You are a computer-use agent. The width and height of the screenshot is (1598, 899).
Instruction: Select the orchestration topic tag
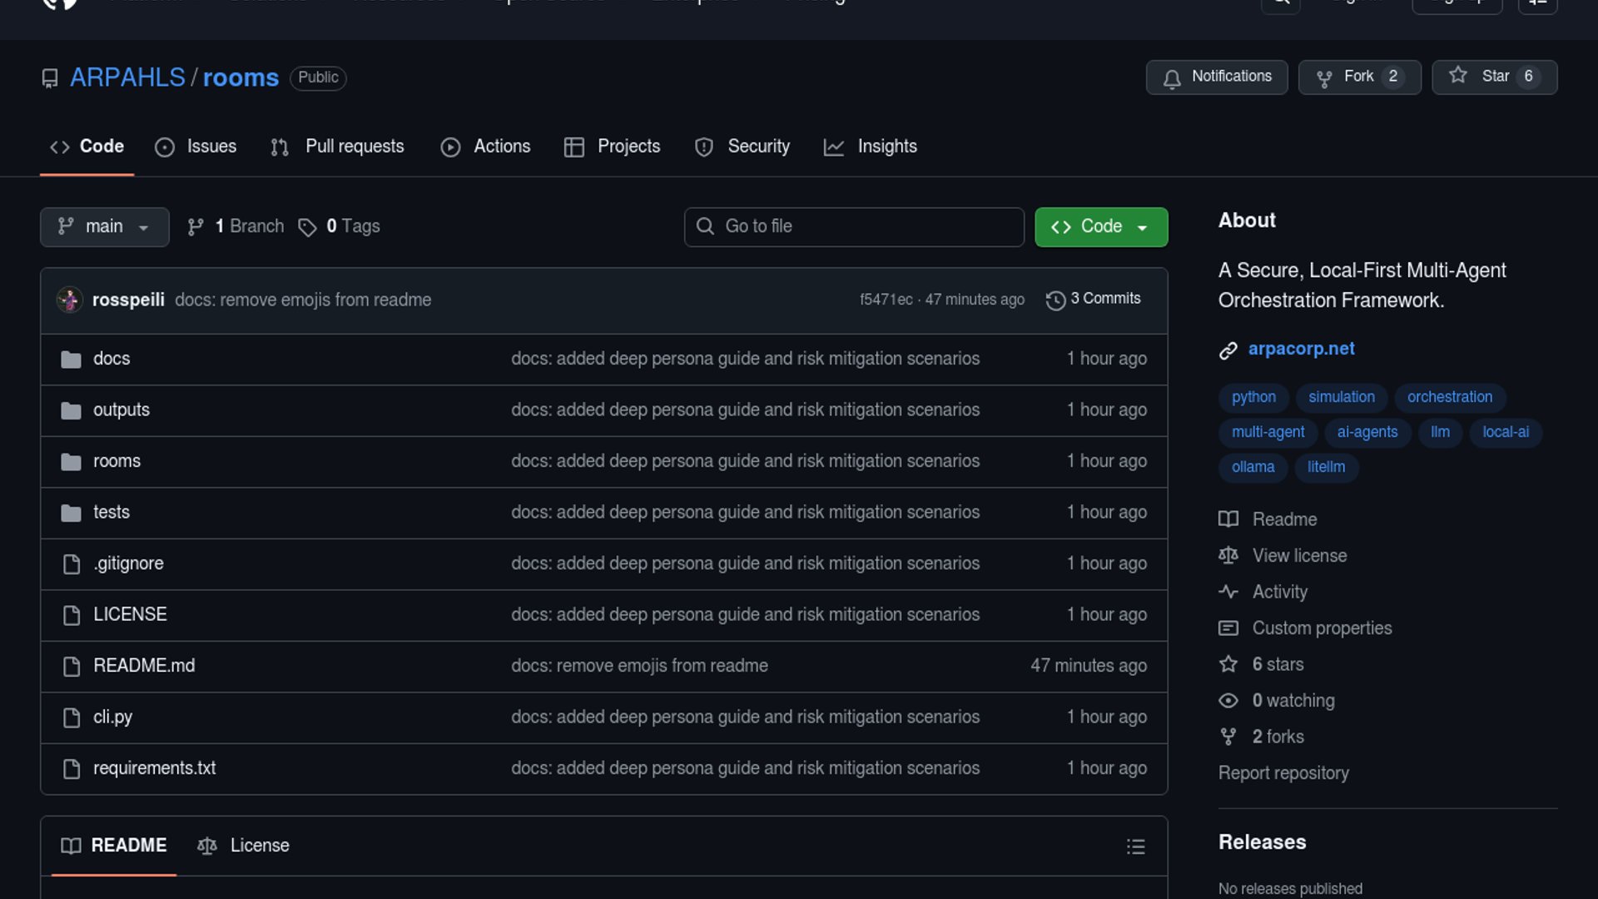1449,397
